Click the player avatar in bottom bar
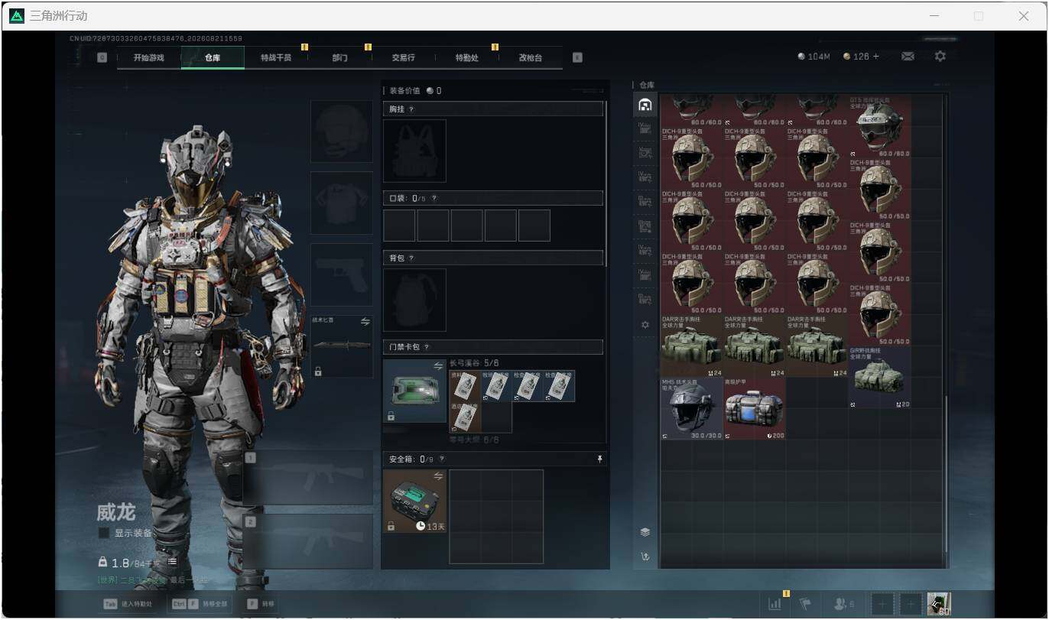This screenshot has width=1049, height=620. tap(939, 604)
